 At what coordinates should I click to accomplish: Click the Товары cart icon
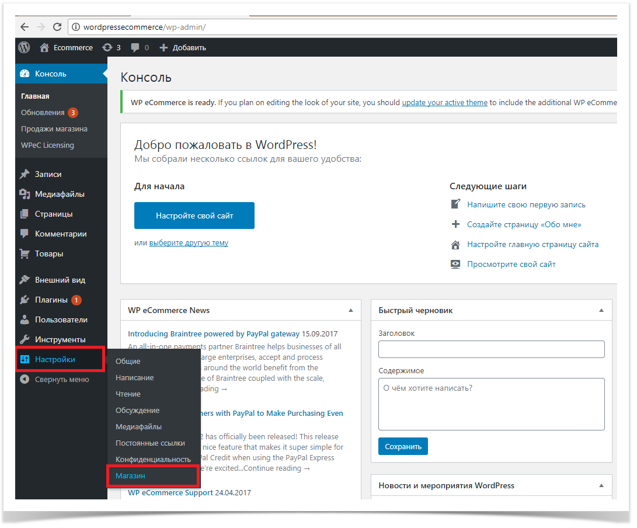[x=25, y=253]
